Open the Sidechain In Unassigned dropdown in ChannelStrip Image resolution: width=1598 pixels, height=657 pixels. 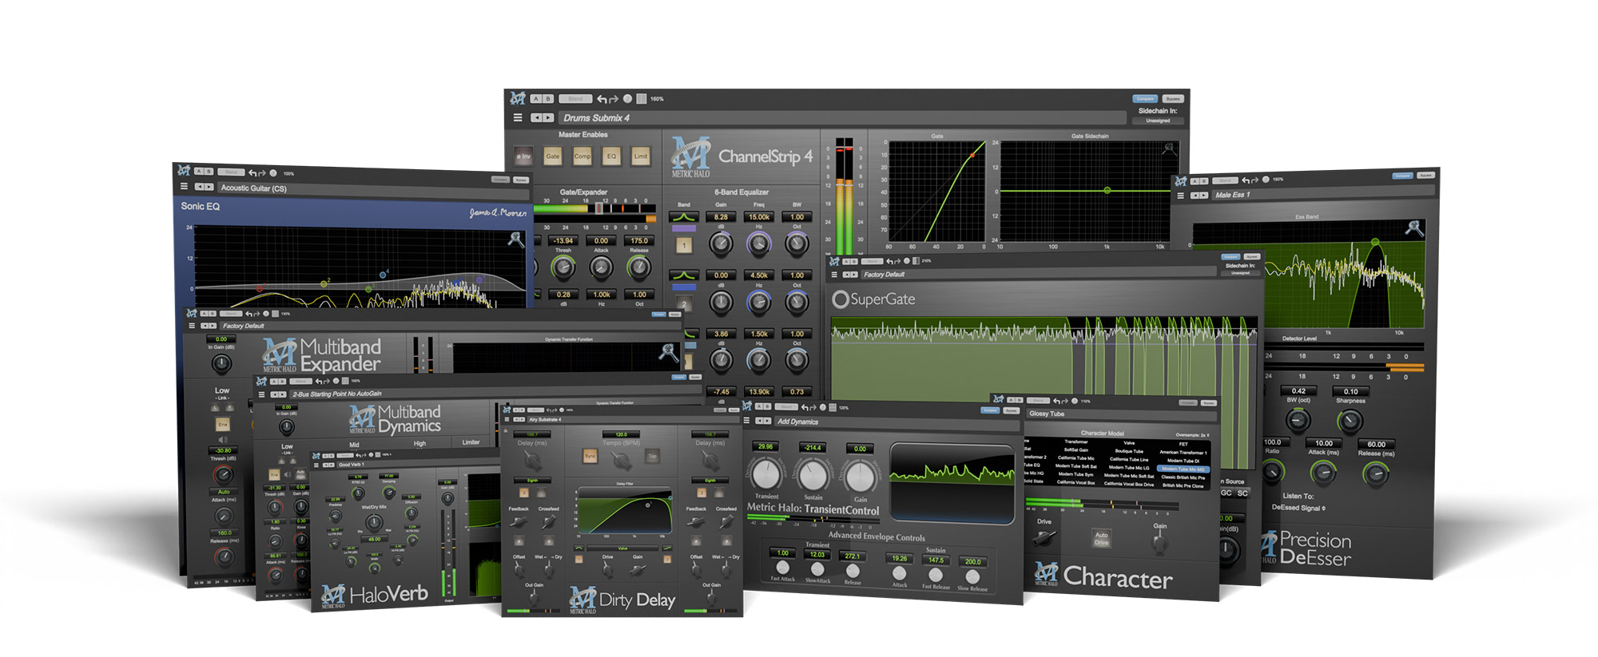(x=1158, y=121)
